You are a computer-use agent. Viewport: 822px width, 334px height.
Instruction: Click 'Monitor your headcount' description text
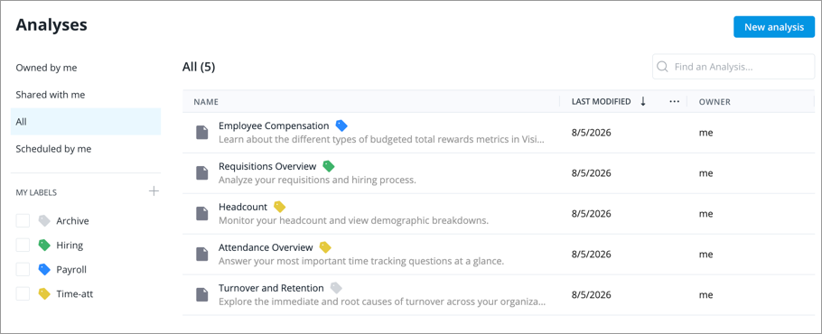353,220
